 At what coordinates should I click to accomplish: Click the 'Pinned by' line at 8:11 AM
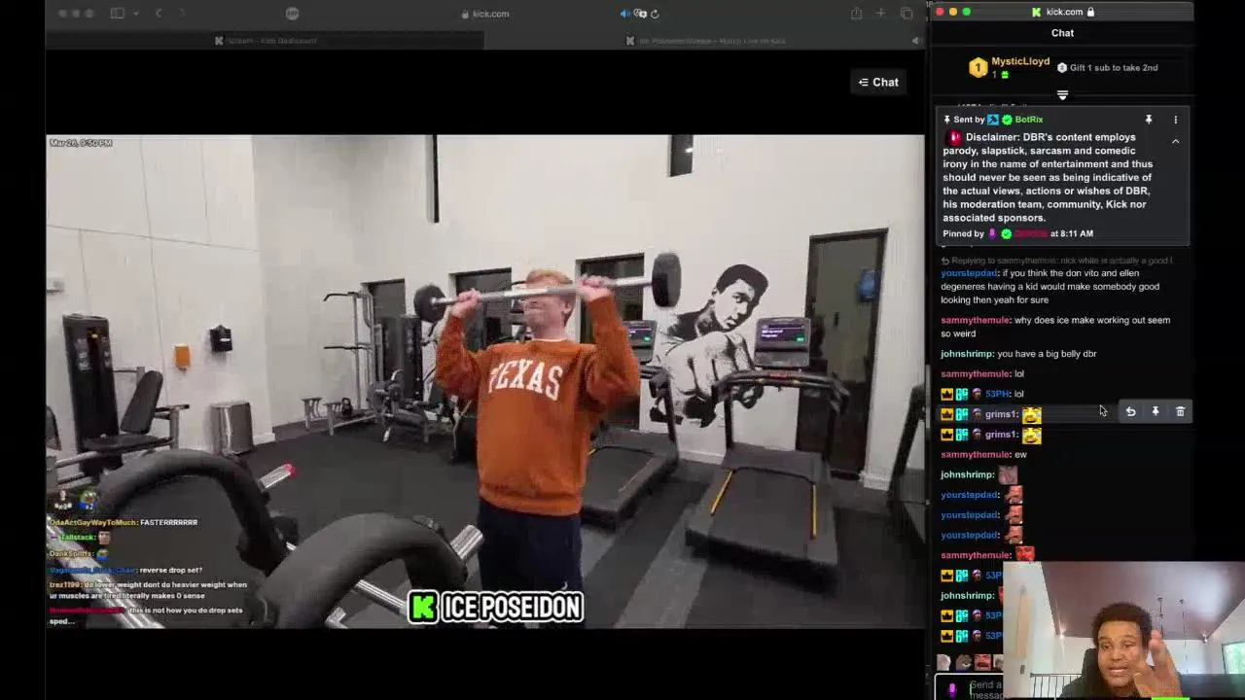[x=1017, y=233]
